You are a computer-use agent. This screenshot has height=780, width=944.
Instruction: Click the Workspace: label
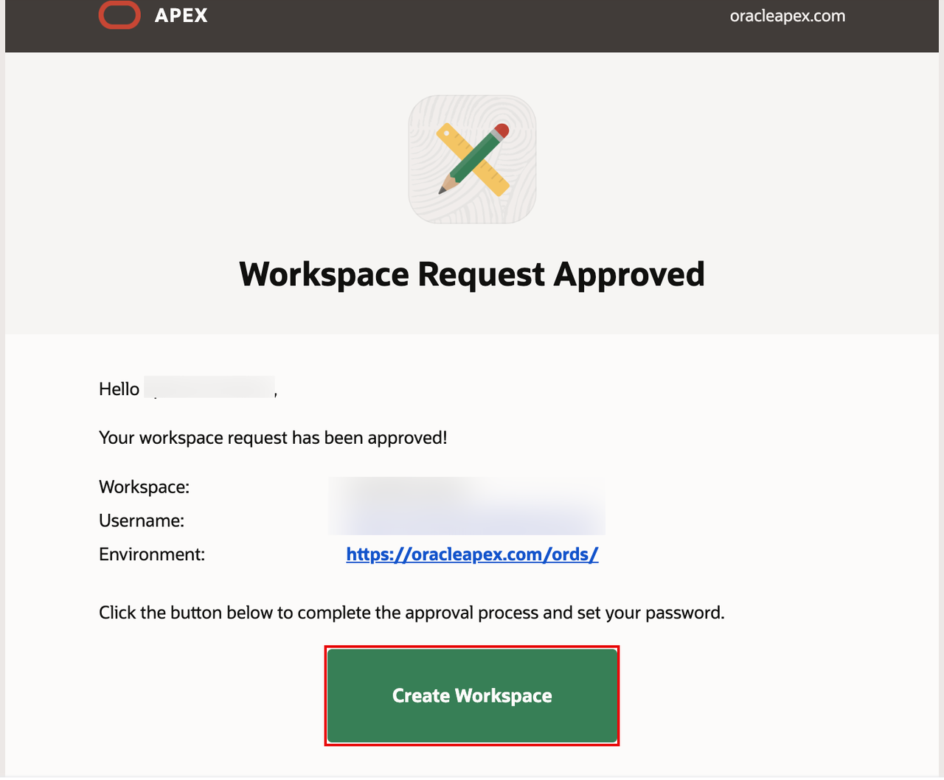(x=144, y=487)
